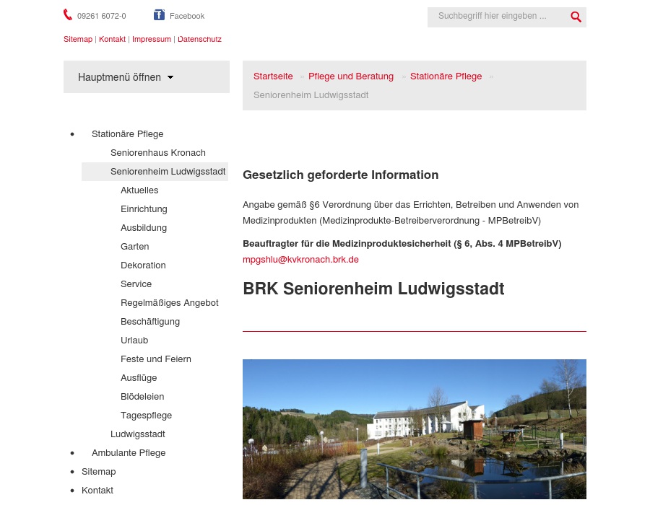Click the search magnifier icon
The width and height of the screenshot is (650, 505).
tap(576, 17)
